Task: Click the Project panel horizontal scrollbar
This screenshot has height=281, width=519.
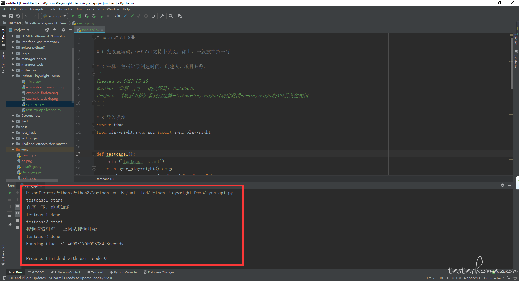Action: 32,180
